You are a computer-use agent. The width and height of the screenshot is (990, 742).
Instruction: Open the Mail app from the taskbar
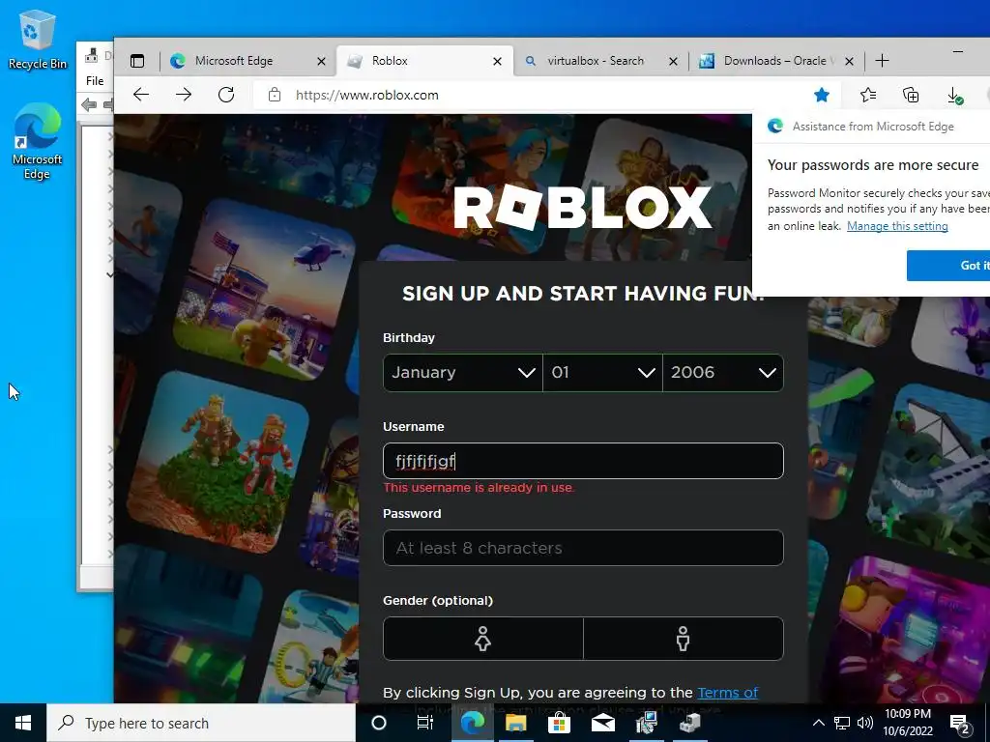pos(603,723)
